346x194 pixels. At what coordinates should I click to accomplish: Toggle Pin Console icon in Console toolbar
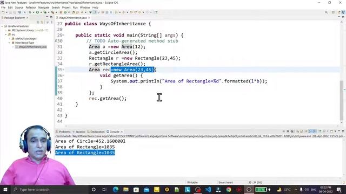click(320, 131)
